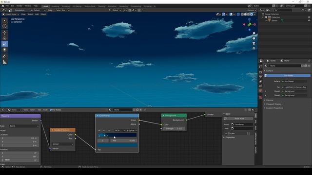Switch to the Modeling workspace tab
The height and width of the screenshot is (175, 312).
[55, 6]
